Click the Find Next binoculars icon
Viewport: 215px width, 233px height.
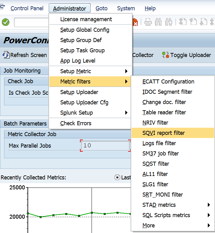pos(169,22)
